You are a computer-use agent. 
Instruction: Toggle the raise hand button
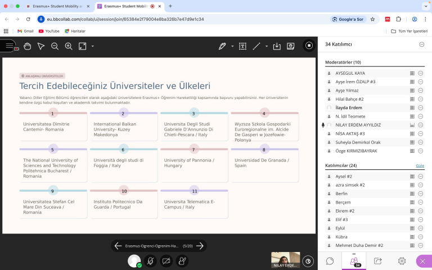pos(182,261)
